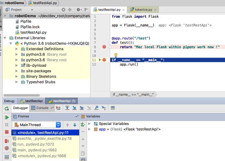Open Pipfile.lock in project tree
Screen dimensions: 225x161
[x=30, y=27]
